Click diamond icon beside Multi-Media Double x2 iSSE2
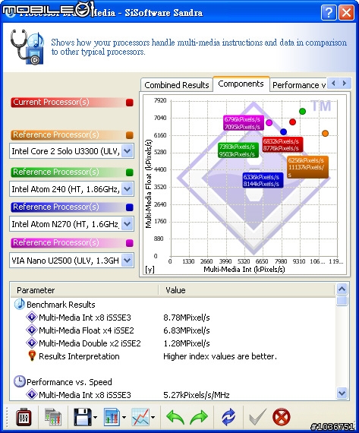The image size is (359, 433). [32, 343]
